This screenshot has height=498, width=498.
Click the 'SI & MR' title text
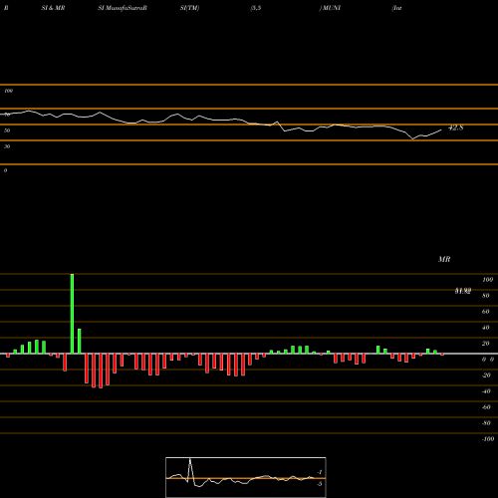(x=53, y=8)
